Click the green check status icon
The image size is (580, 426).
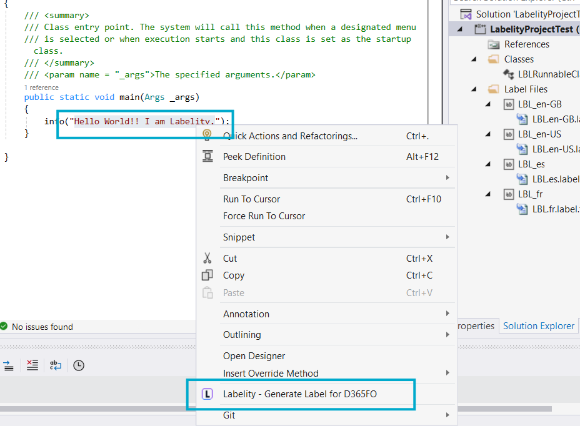coord(4,326)
